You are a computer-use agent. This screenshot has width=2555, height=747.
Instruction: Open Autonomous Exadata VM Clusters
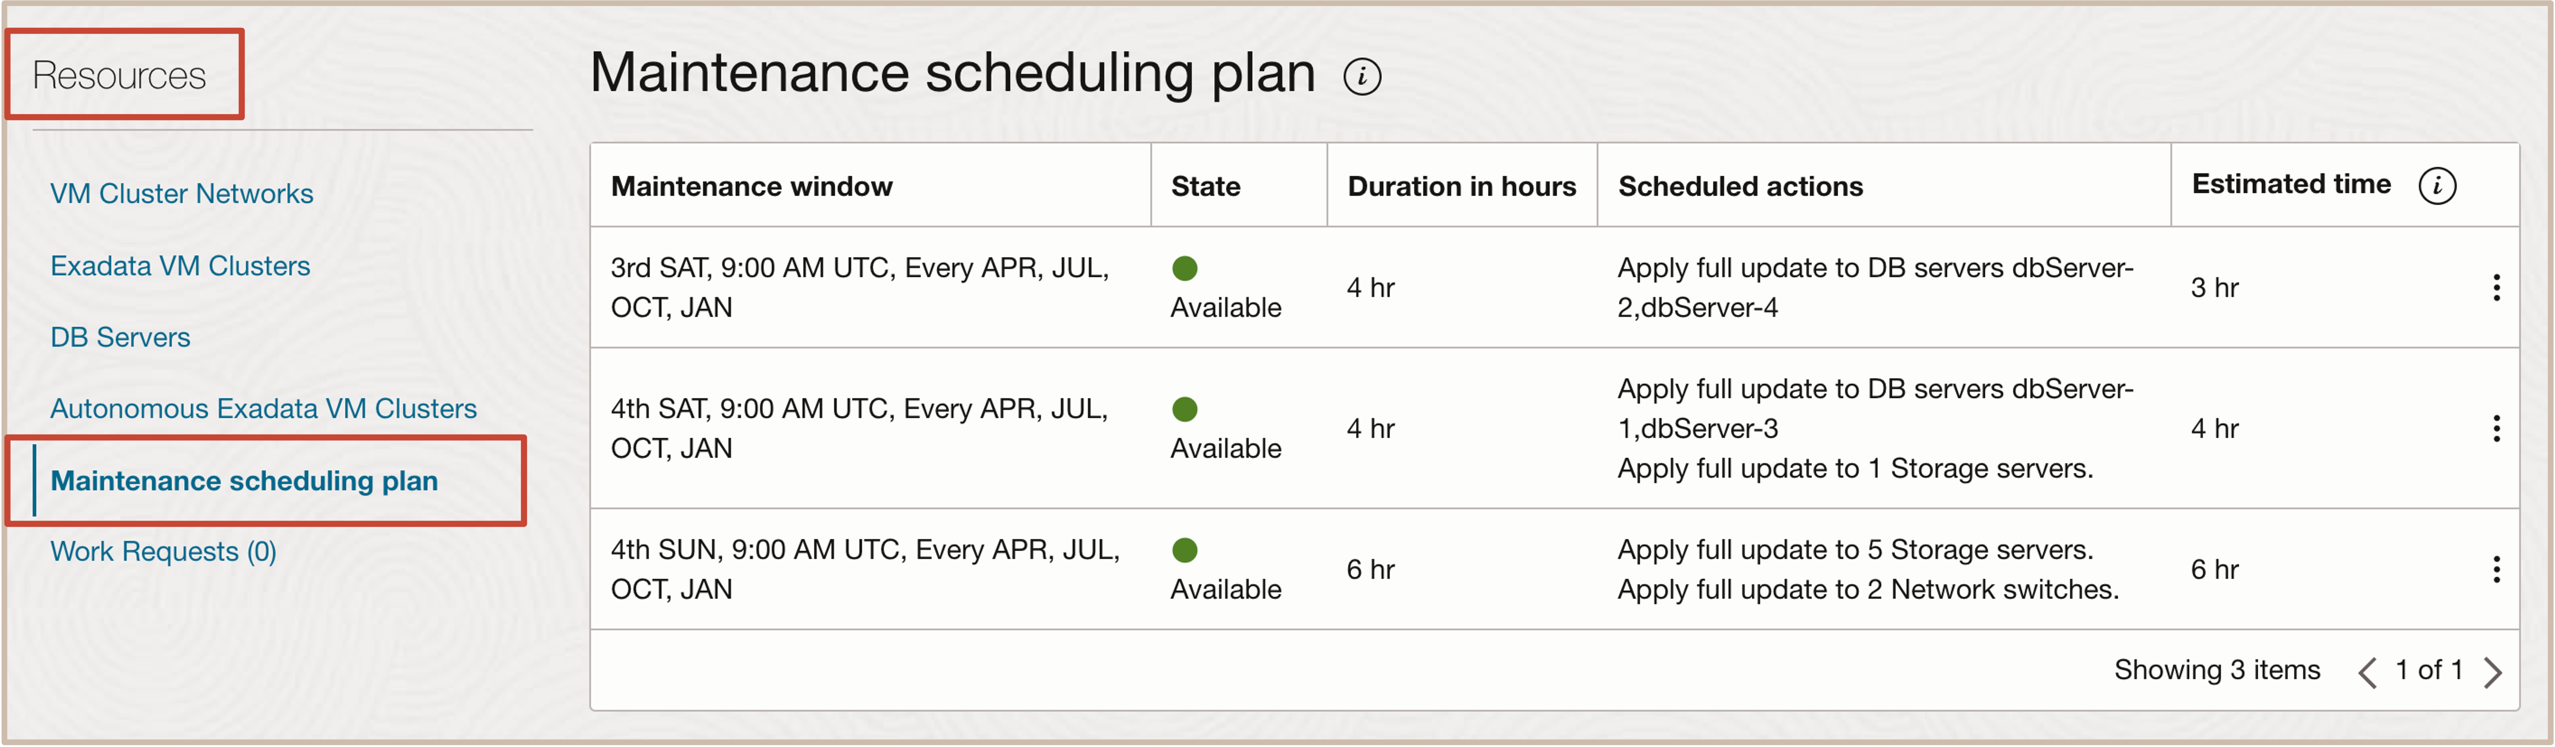point(263,409)
